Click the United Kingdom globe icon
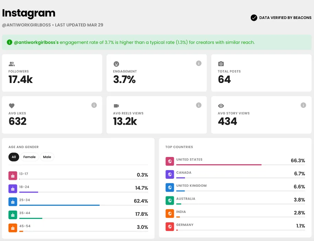Screen dimensions: 314x241 [170, 187]
